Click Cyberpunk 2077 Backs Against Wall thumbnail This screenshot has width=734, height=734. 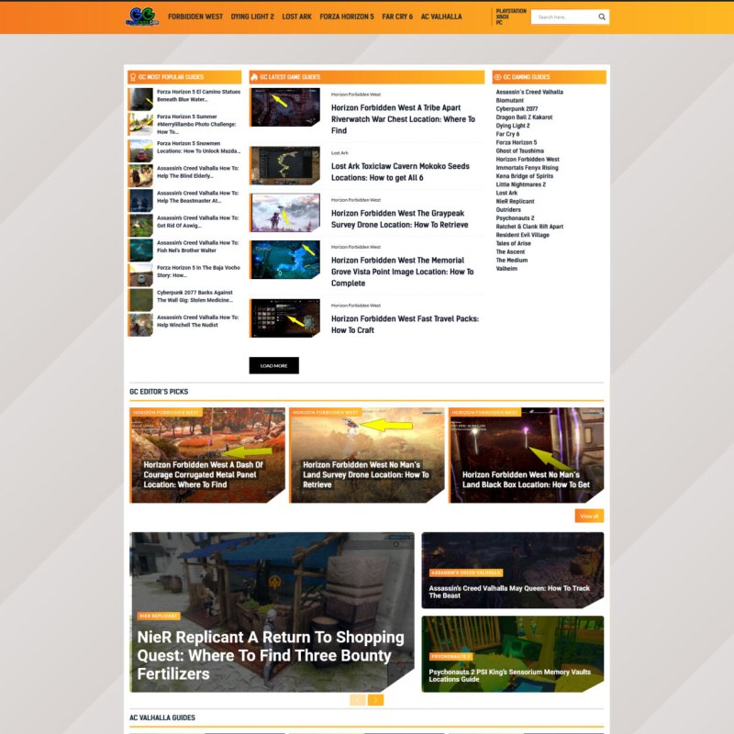140,300
